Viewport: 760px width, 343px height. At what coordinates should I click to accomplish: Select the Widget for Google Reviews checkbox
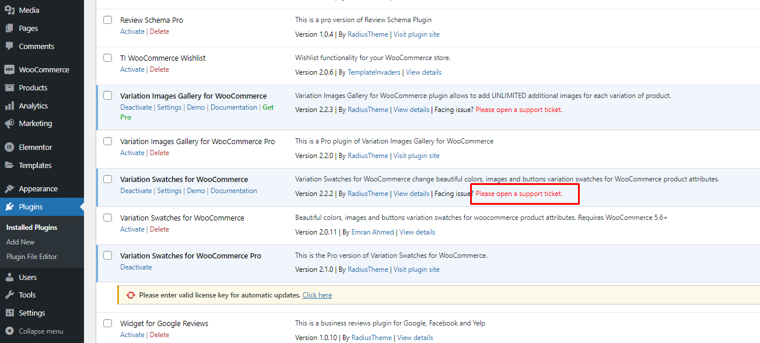[x=108, y=323]
